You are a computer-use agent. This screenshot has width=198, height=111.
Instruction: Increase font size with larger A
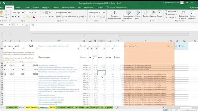(x=32, y=12)
